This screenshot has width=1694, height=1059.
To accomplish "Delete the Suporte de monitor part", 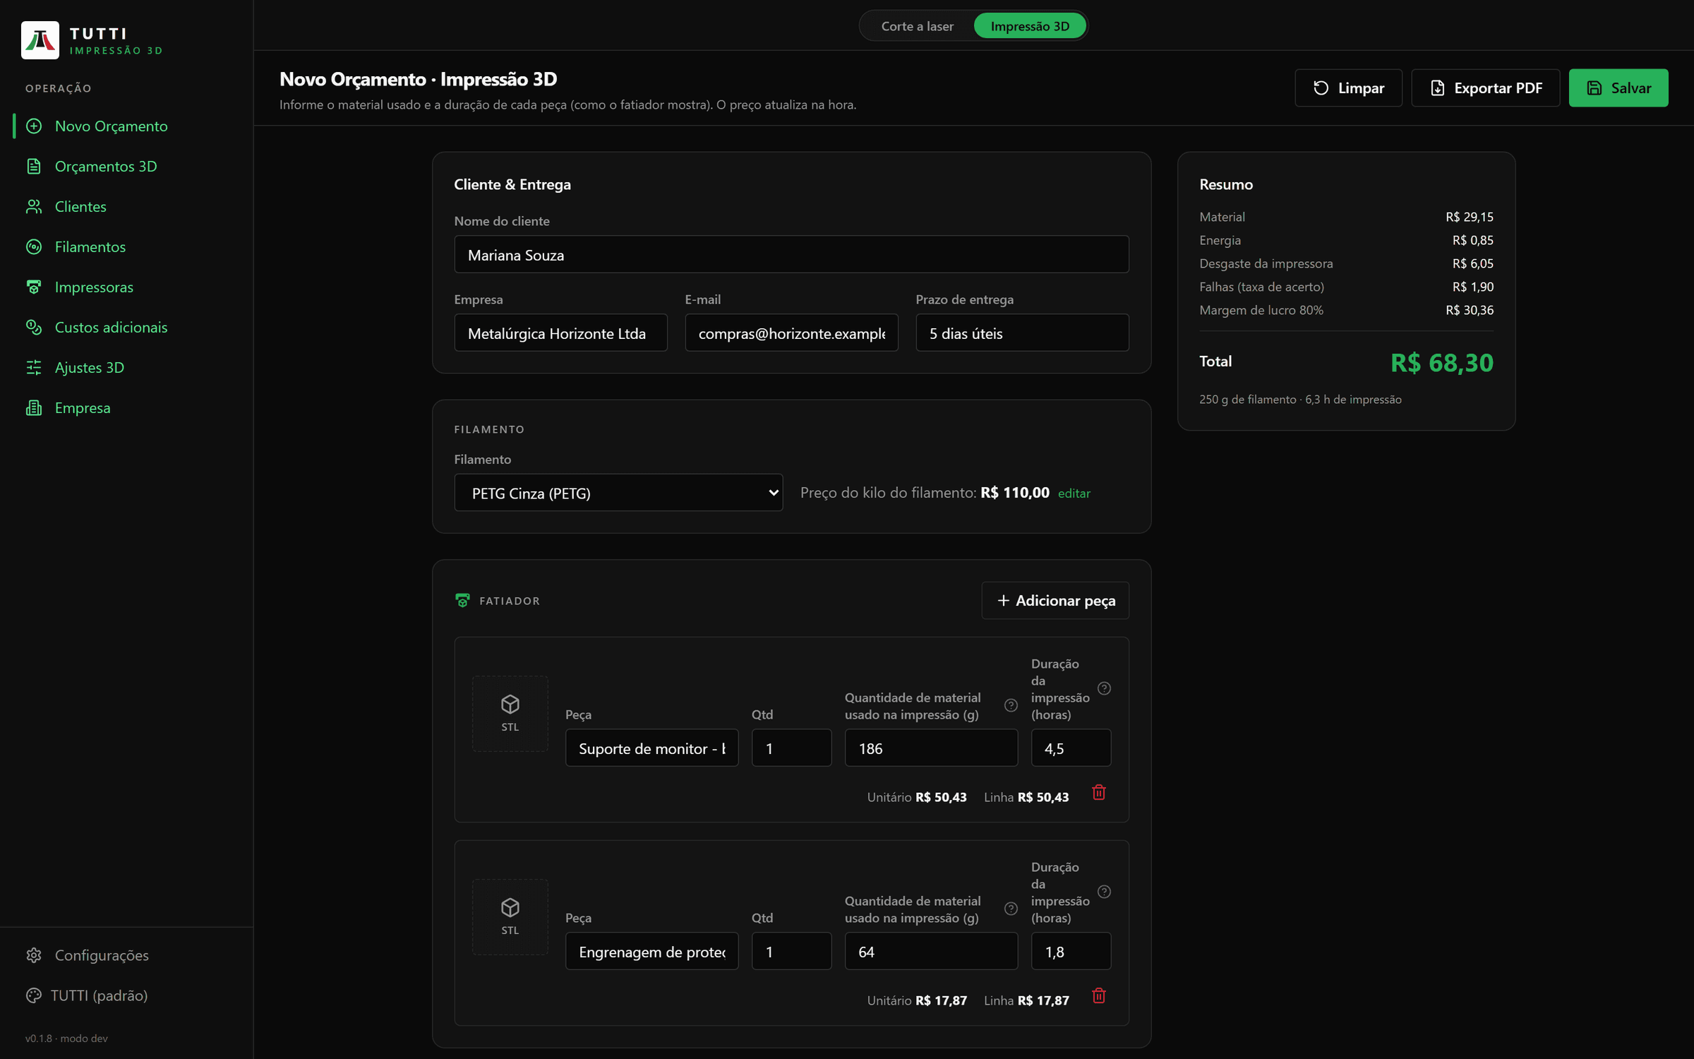I will point(1099,792).
